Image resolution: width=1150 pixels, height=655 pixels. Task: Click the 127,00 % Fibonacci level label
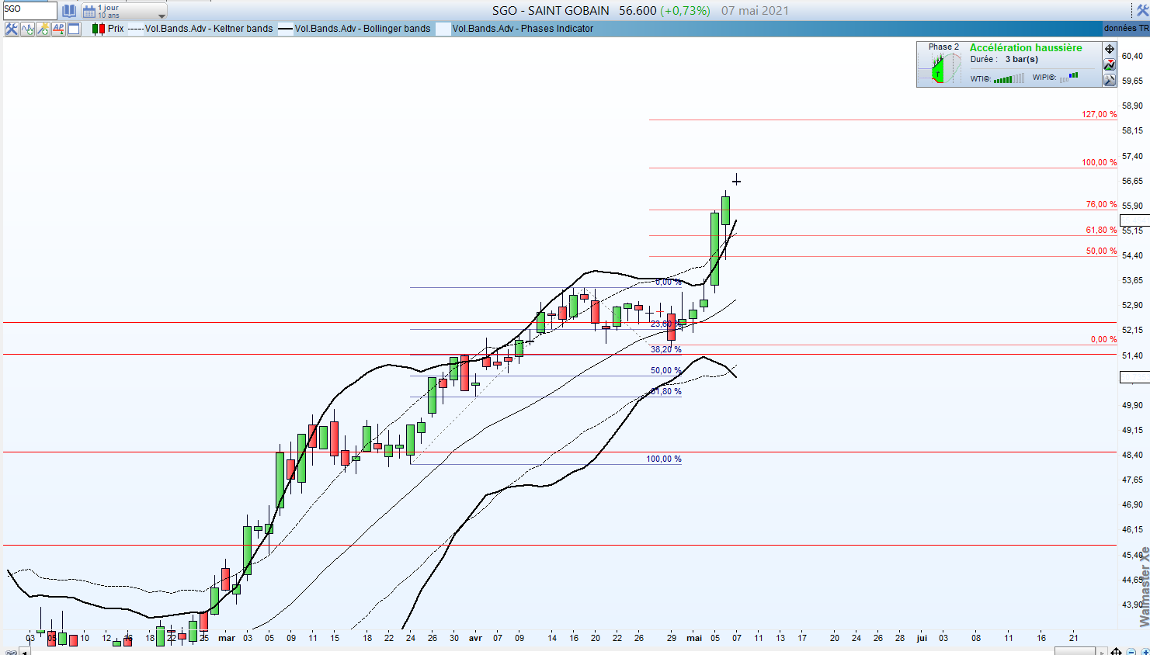(x=1099, y=114)
